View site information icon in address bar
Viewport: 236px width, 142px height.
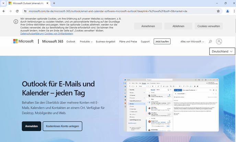tap(25, 11)
